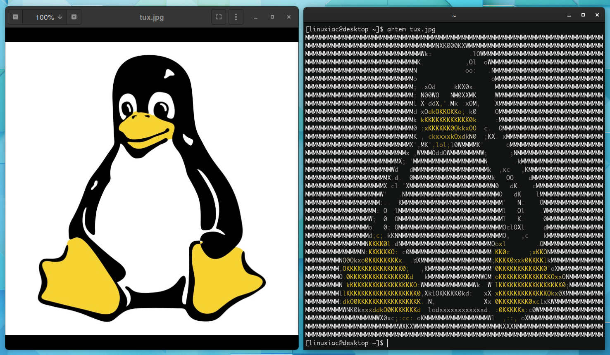Open the image viewer's three-dot menu
This screenshot has width=610, height=355.
point(236,17)
